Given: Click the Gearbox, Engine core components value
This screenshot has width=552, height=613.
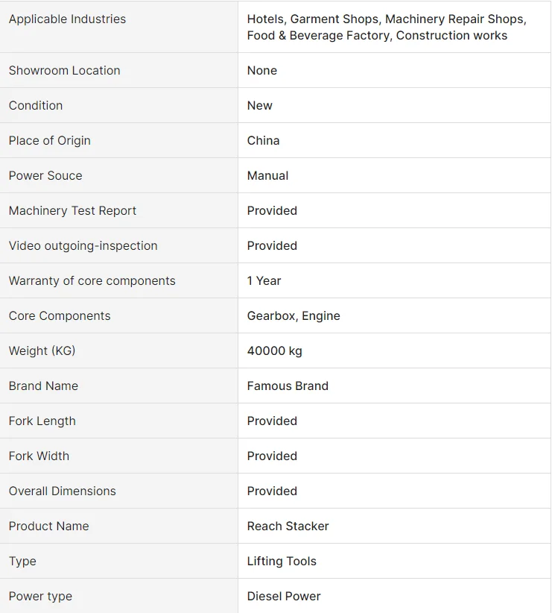Looking at the screenshot, I should pos(294,316).
